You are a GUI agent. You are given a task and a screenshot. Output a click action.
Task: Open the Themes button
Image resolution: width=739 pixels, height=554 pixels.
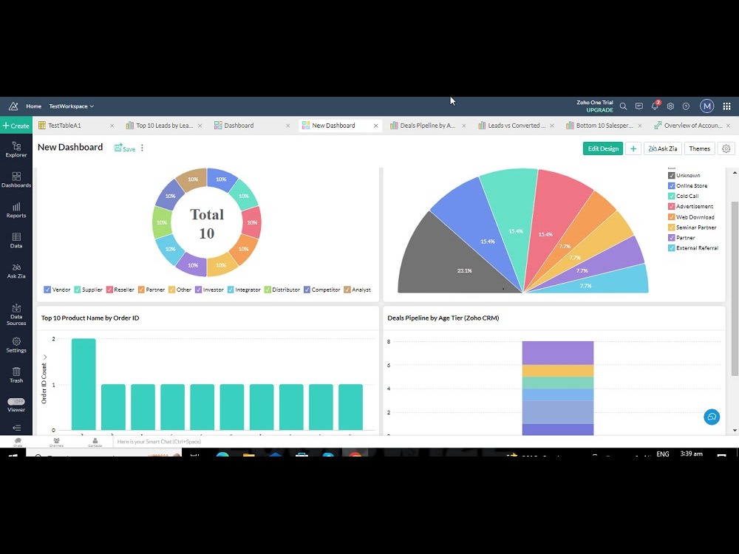click(699, 148)
